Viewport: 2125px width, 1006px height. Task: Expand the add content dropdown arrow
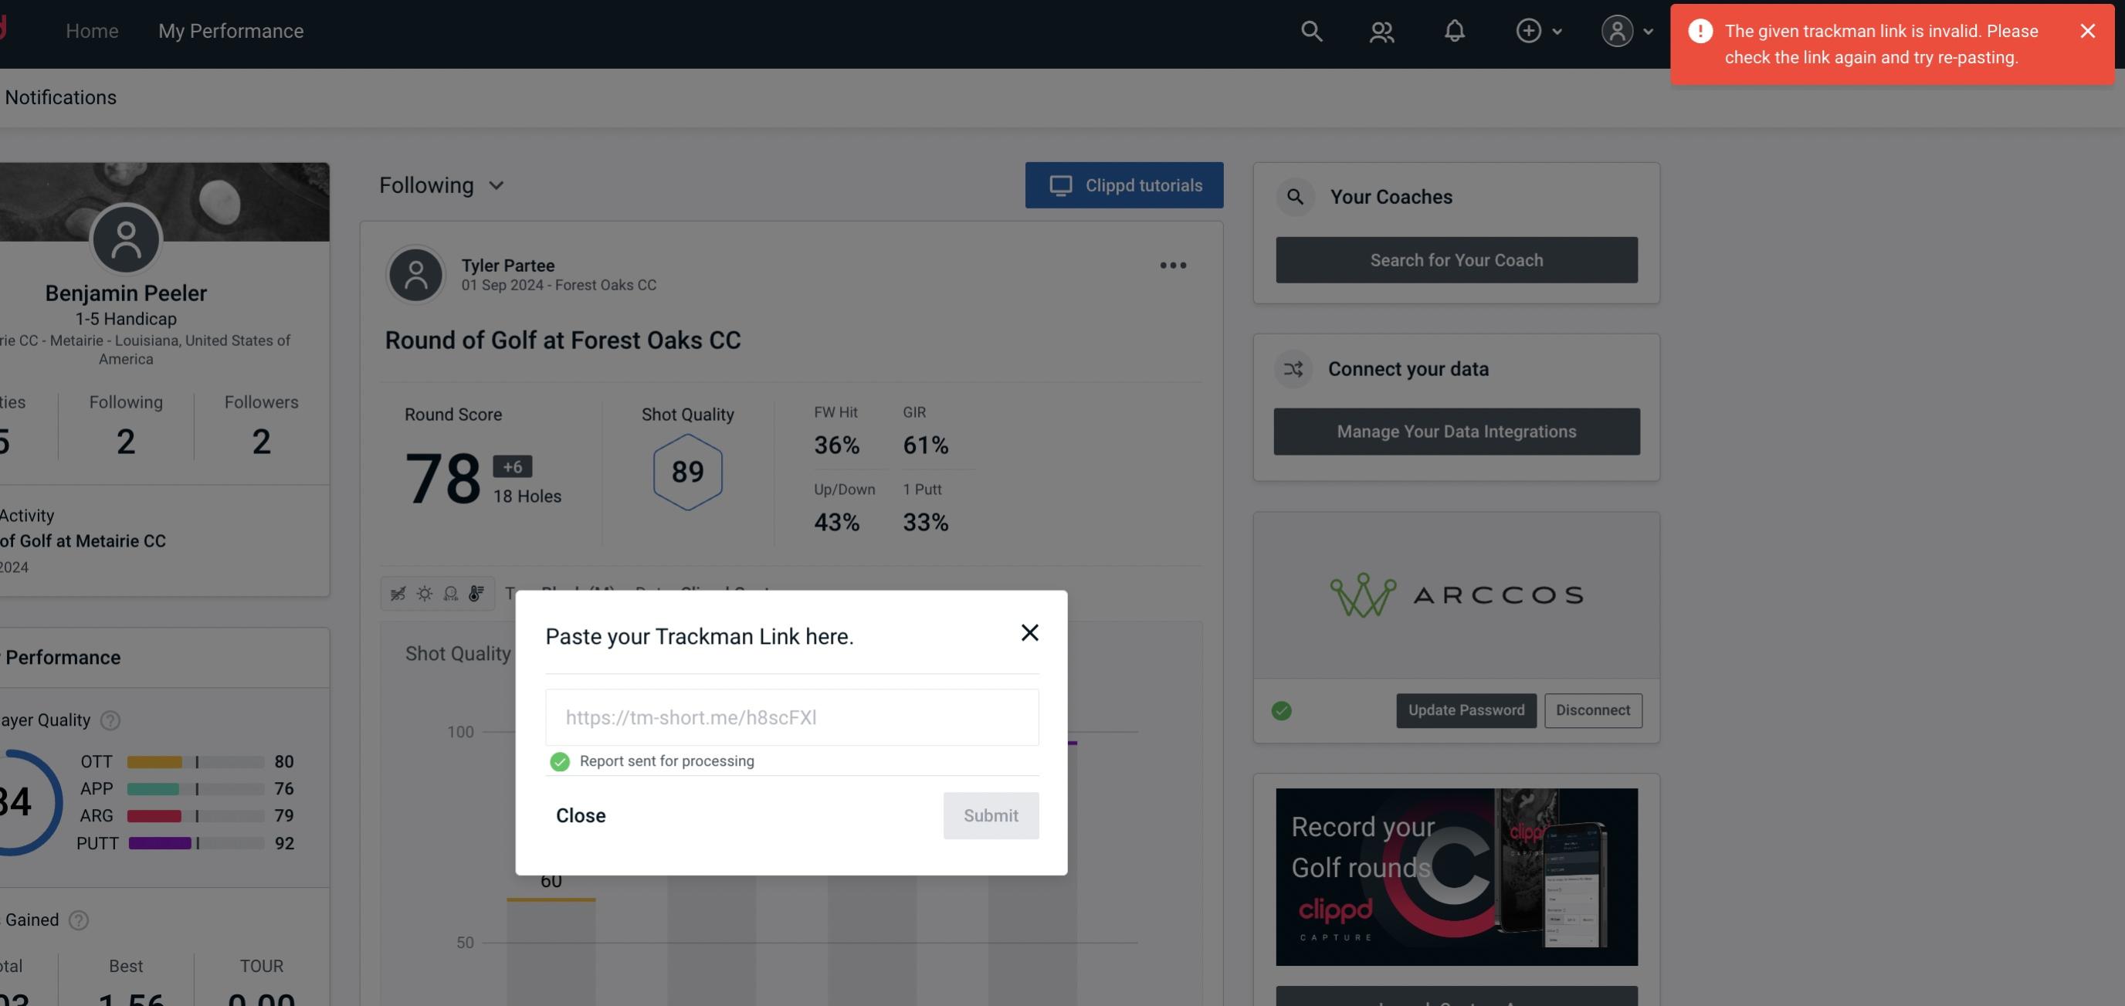[1556, 30]
